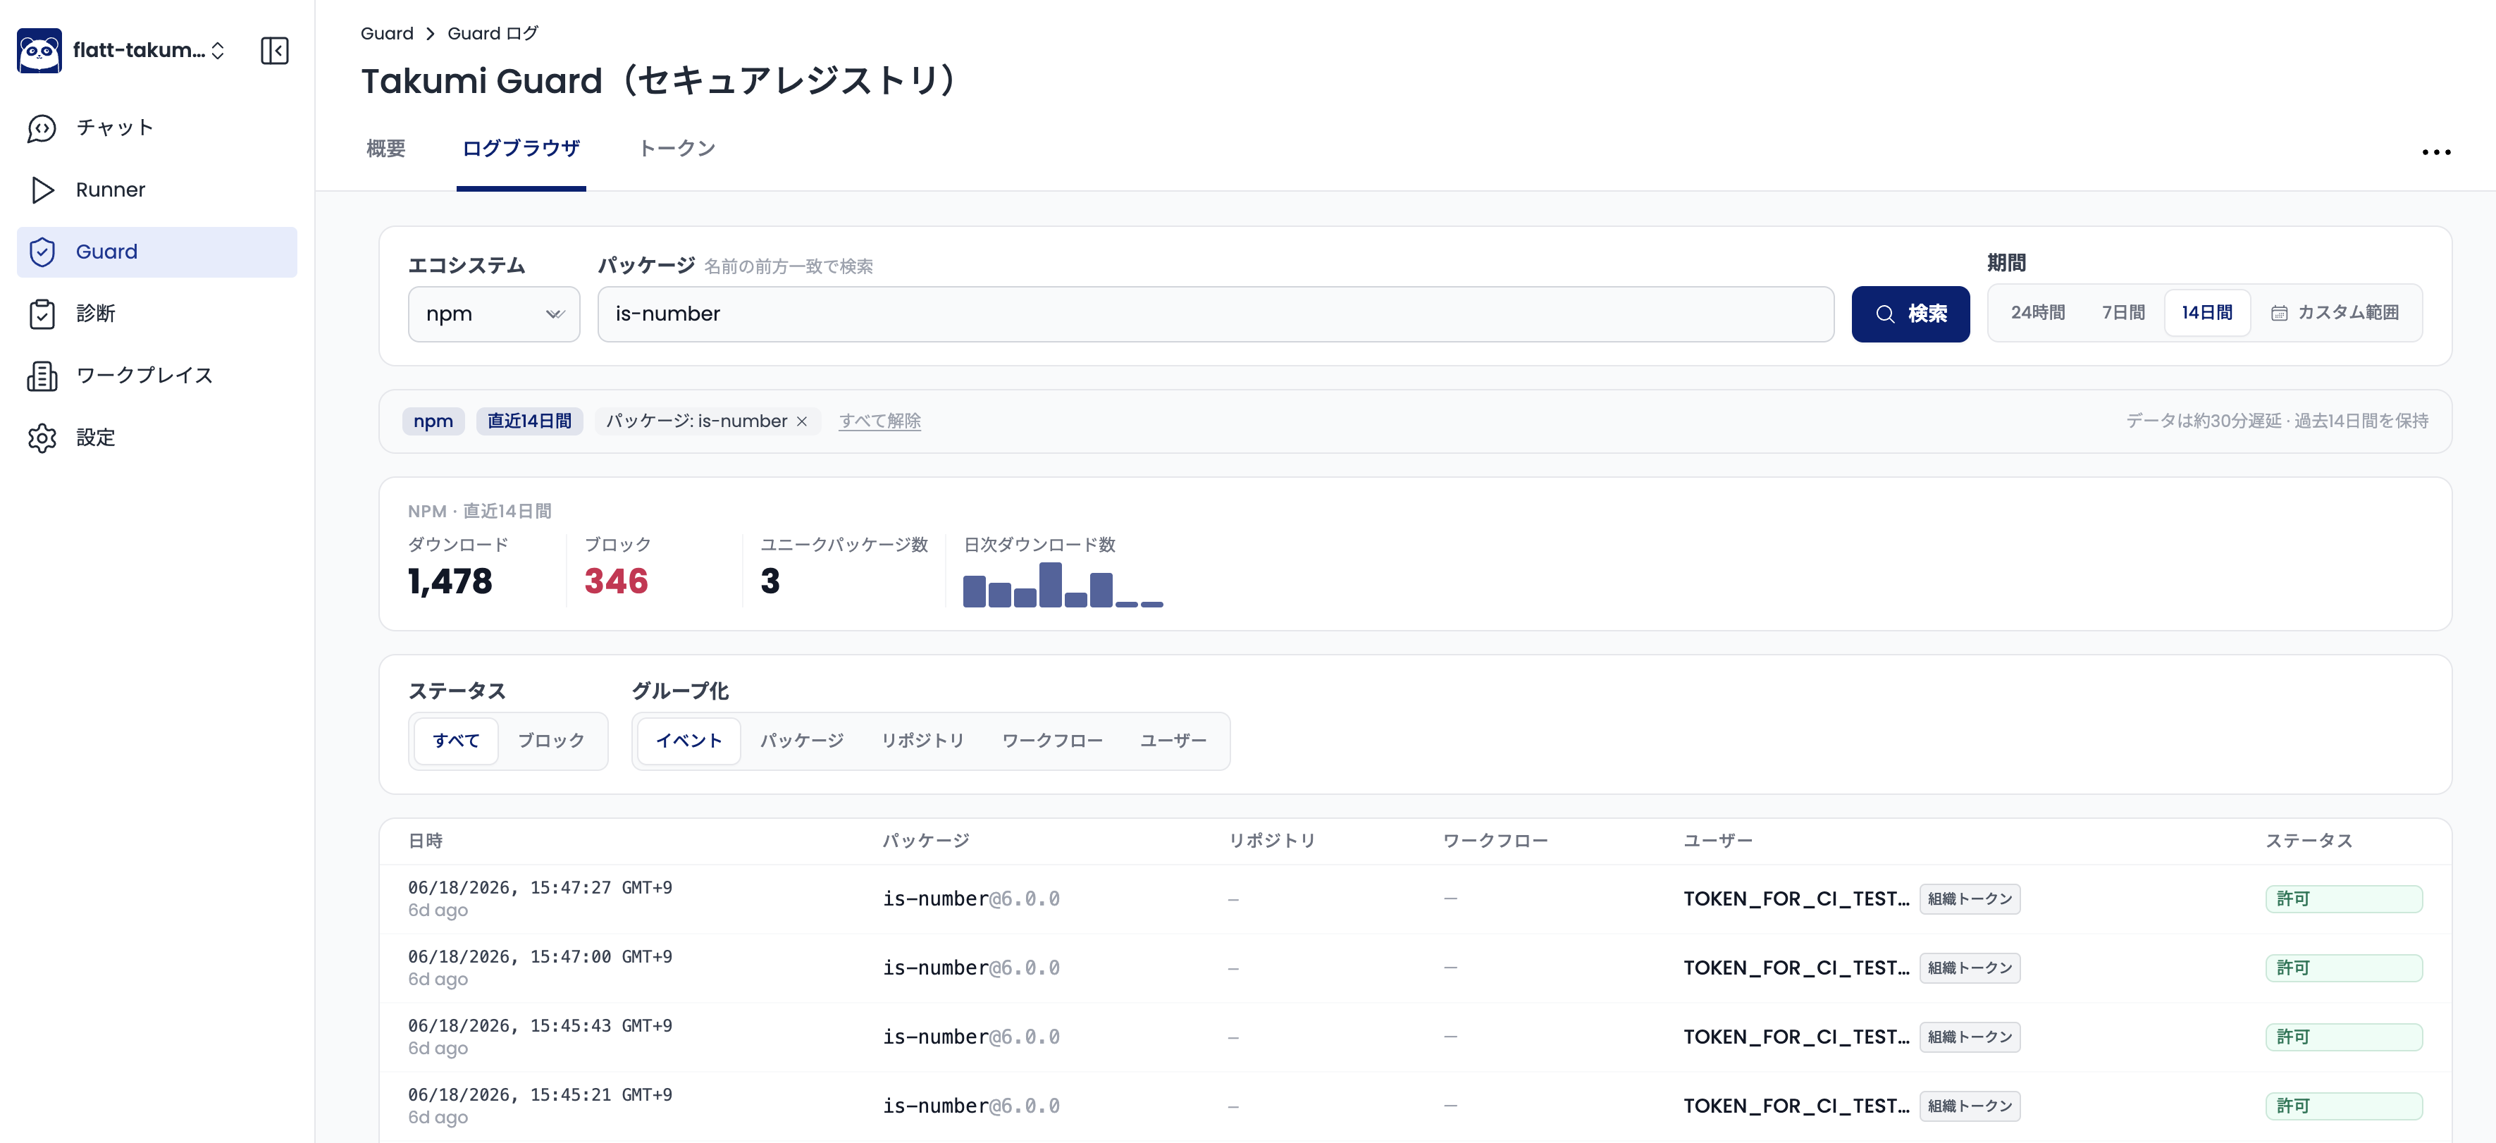Click the 設定 gear icon
The height and width of the screenshot is (1143, 2496).
tap(42, 438)
